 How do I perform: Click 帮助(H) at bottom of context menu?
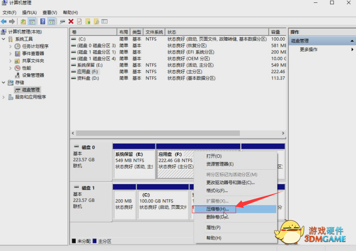tap(235, 238)
